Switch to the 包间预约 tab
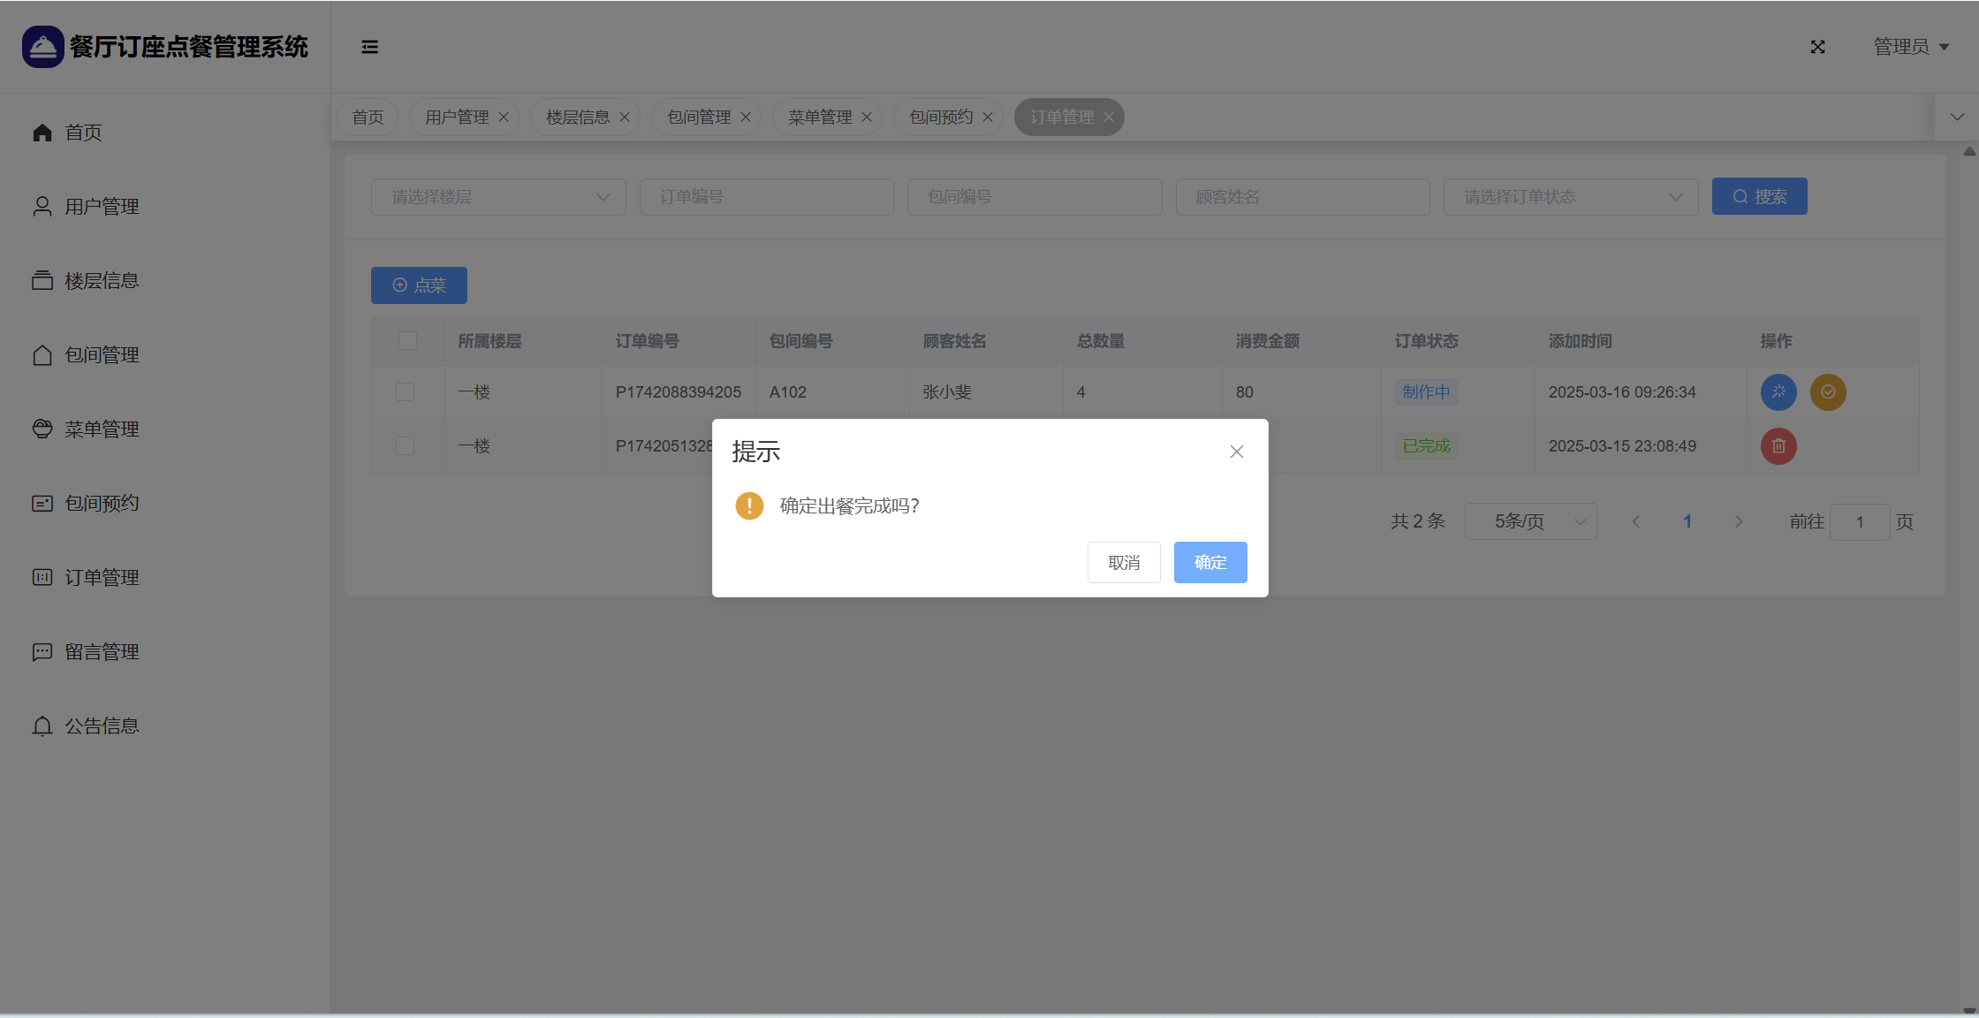The width and height of the screenshot is (1979, 1018). pos(940,118)
